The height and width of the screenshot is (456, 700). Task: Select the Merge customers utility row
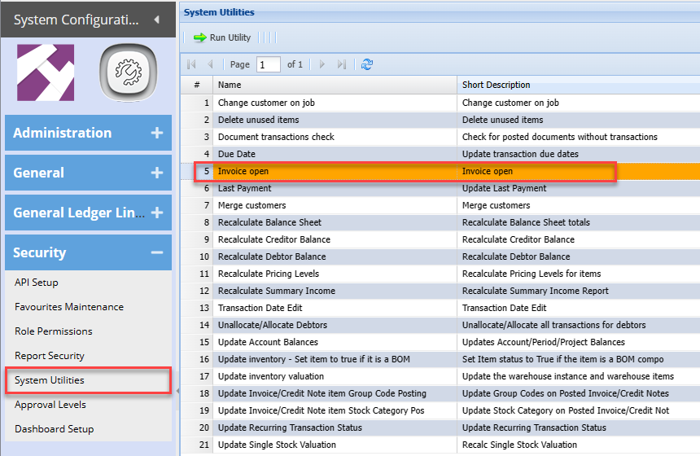tap(252, 205)
